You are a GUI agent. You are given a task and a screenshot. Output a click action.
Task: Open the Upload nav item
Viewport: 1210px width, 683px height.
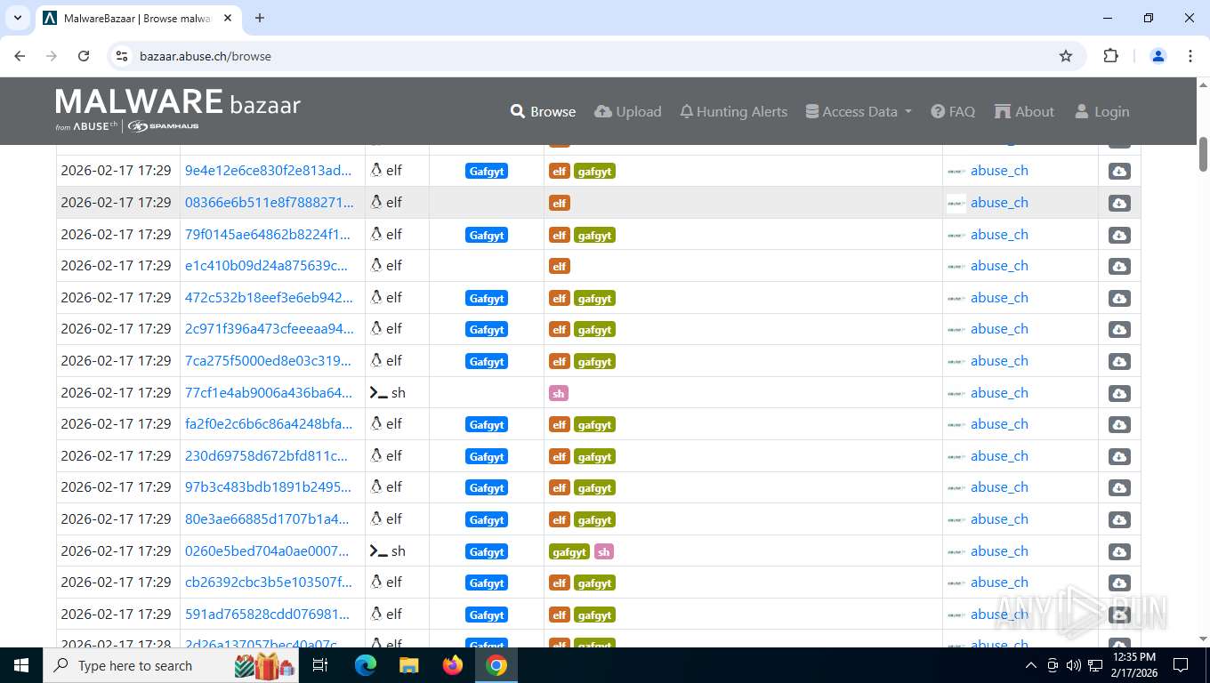tap(628, 112)
